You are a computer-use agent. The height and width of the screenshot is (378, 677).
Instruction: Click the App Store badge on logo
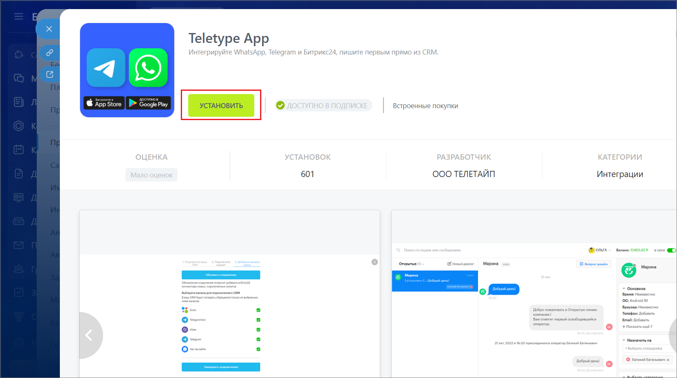[104, 103]
